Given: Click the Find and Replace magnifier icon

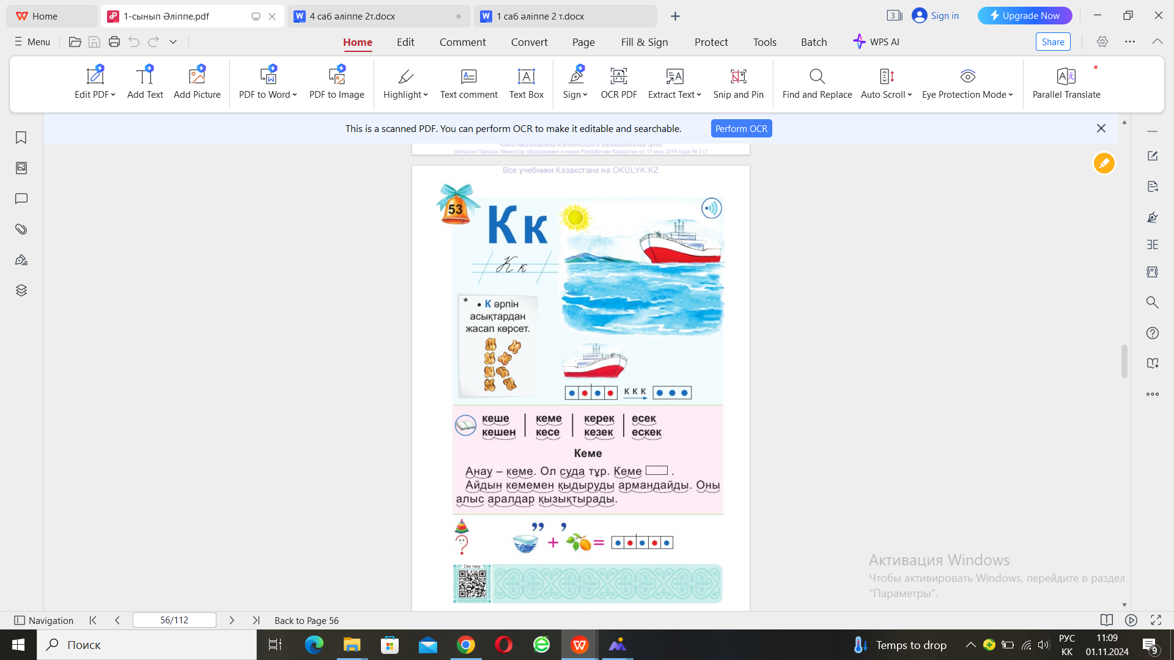Looking at the screenshot, I should pyautogui.click(x=817, y=76).
